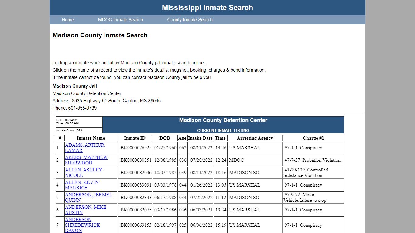
Task: Click the Charge #1 column header
Action: click(x=314, y=138)
